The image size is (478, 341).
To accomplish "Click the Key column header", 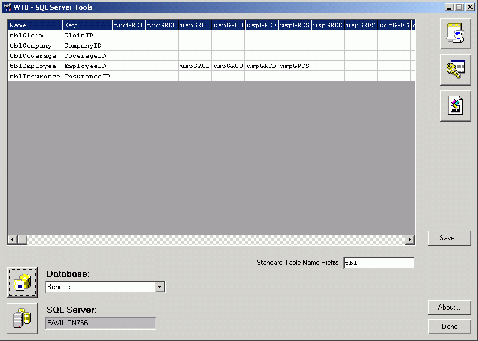I will pyautogui.click(x=87, y=25).
